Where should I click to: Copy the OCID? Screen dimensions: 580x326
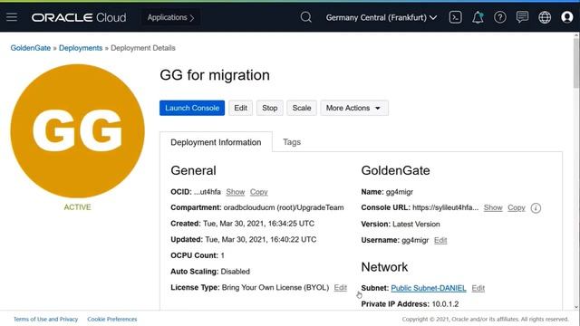pos(258,192)
